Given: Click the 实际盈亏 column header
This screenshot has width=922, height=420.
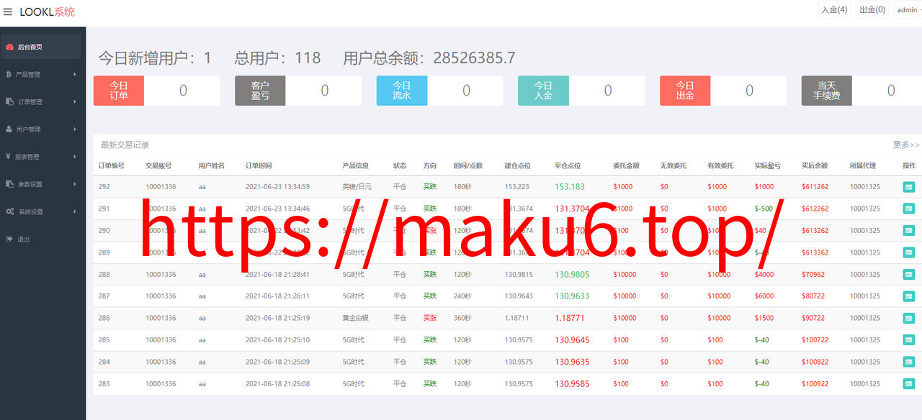Looking at the screenshot, I should pos(768,165).
